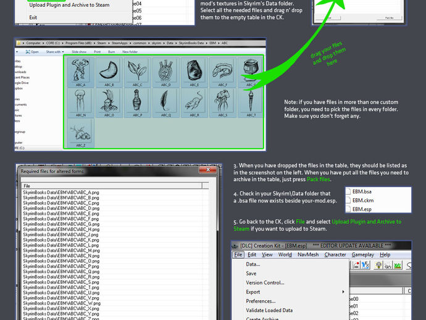Select the EBM.ckm file icon
Image resolution: width=426 pixels, height=320 pixels.
(348, 200)
